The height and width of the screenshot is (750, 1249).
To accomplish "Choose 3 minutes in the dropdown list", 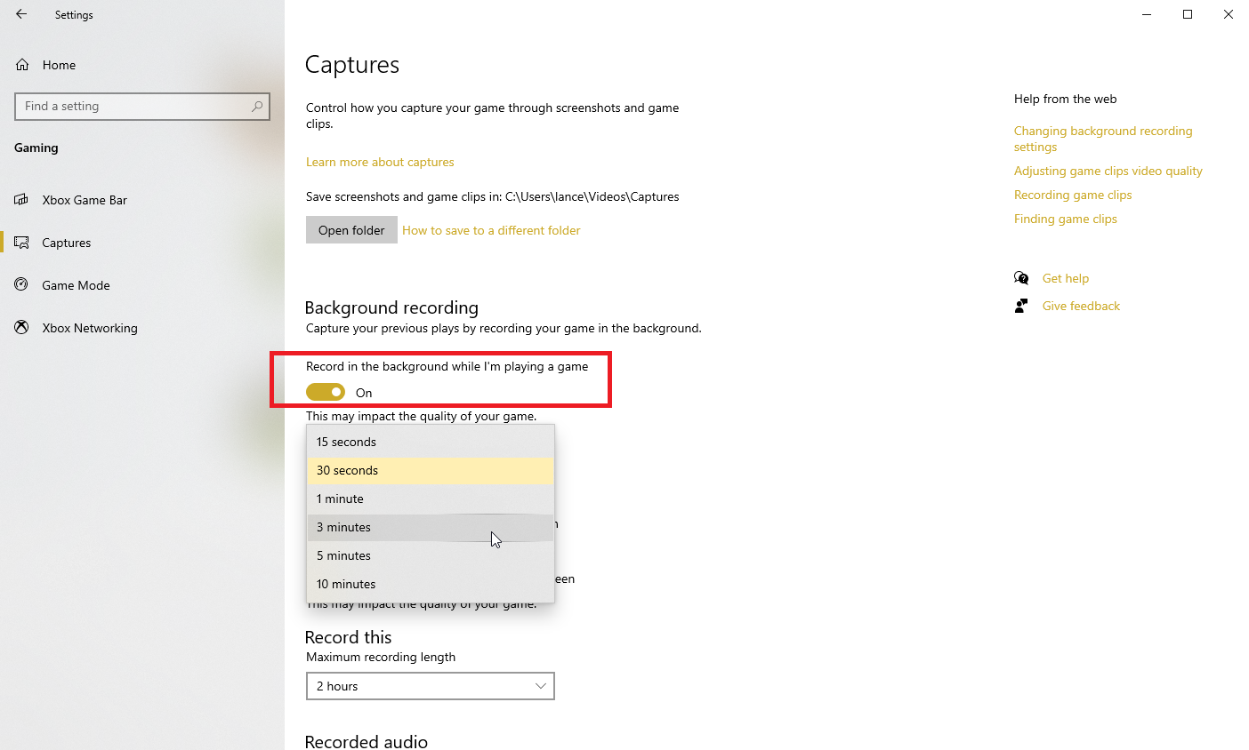I will (x=431, y=527).
